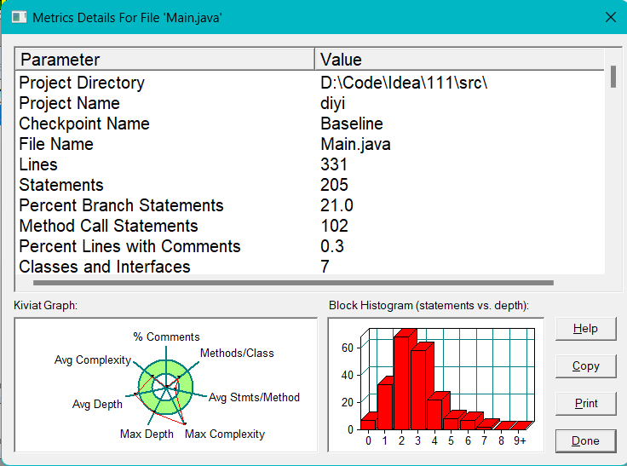
Task: Click the horizontal scrollbar thumb
Action: [x=294, y=283]
